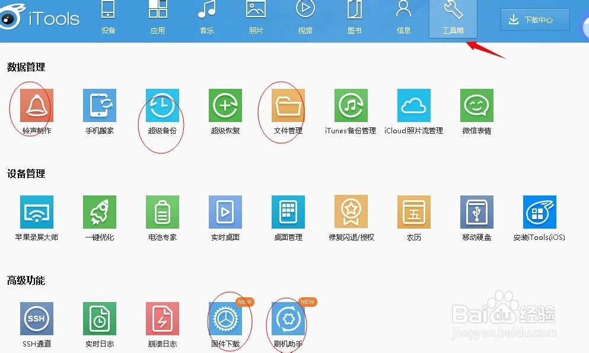The height and width of the screenshot is (353, 589).
Task: Open the 铃声制作 ringtone maker tool
Action: coord(36,105)
